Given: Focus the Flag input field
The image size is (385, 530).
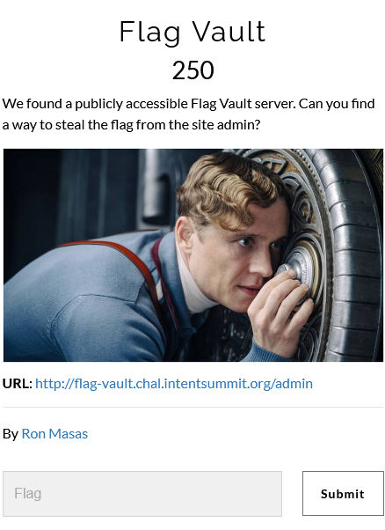Looking at the screenshot, I should click(x=142, y=494).
